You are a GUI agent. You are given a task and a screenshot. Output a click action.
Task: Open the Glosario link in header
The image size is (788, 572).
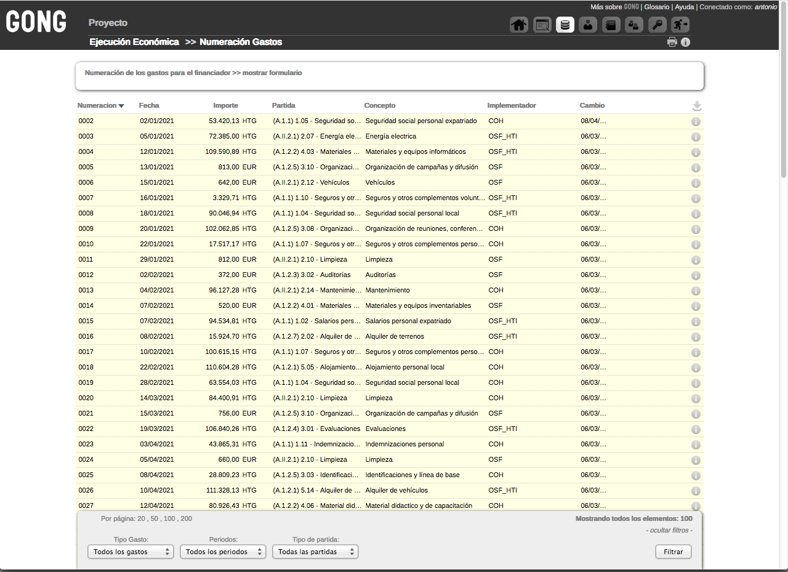click(656, 7)
